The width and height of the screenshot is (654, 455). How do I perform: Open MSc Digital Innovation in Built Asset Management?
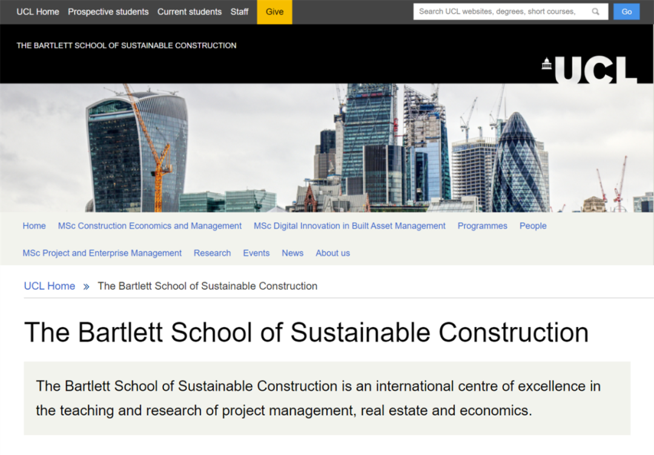[349, 226]
